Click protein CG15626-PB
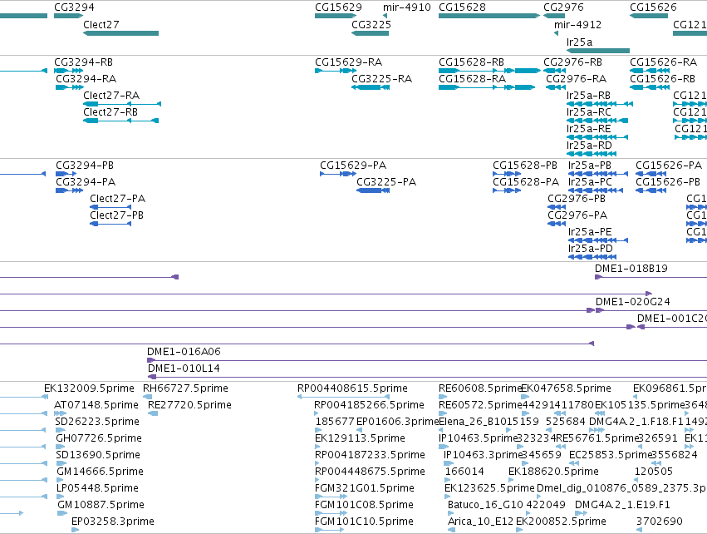The height and width of the screenshot is (534, 707). (x=668, y=182)
